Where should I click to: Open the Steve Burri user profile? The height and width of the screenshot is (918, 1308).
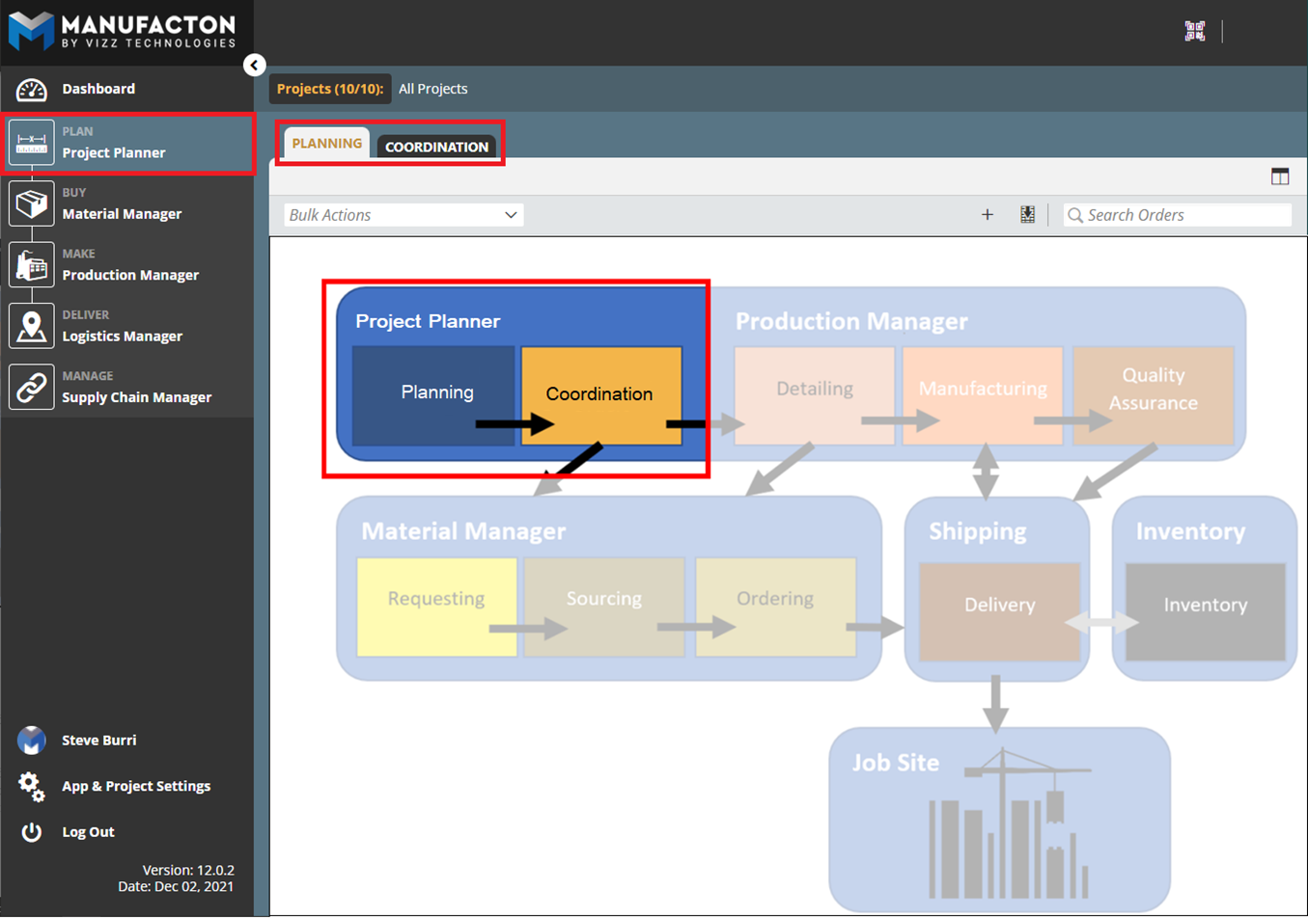pyautogui.click(x=98, y=741)
